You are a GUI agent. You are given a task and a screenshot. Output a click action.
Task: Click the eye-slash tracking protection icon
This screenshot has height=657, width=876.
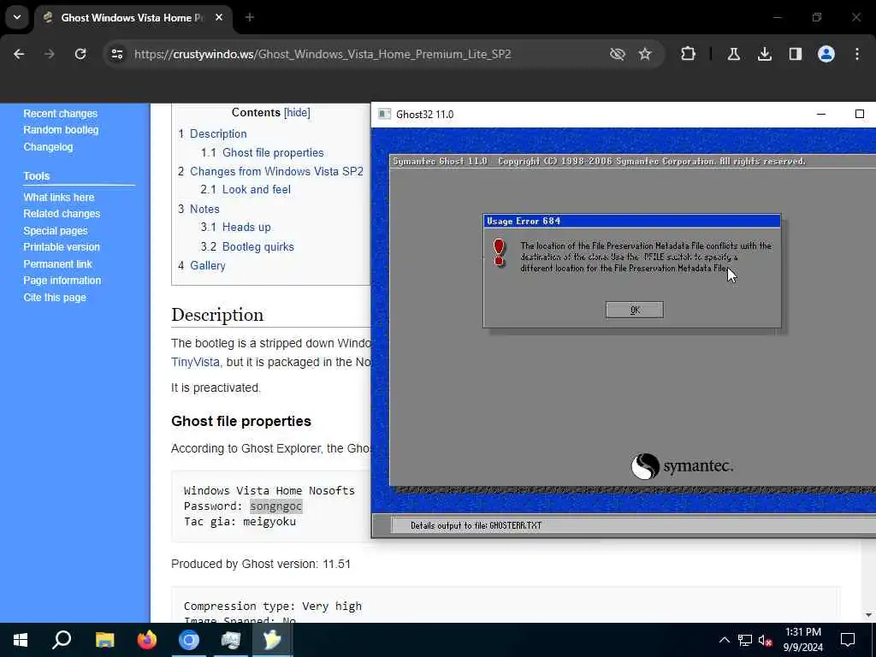(x=617, y=54)
